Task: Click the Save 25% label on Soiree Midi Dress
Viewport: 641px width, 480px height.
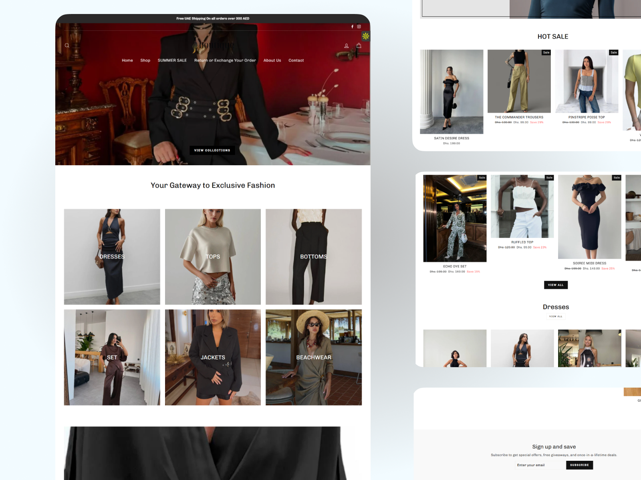Action: coord(608,269)
